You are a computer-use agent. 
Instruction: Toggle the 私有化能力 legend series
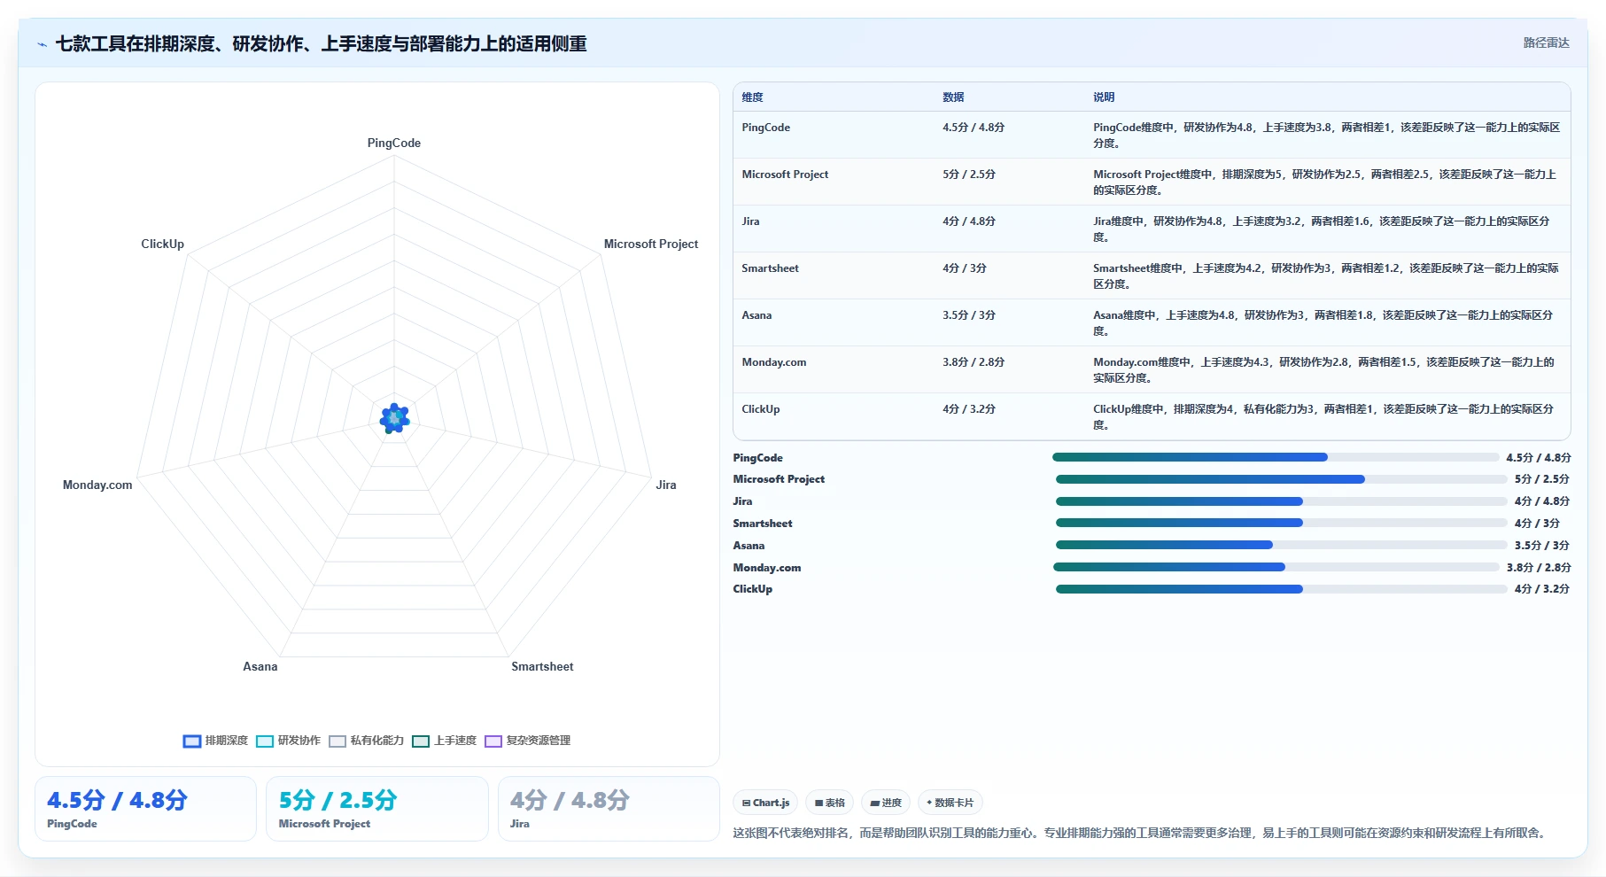pos(366,741)
